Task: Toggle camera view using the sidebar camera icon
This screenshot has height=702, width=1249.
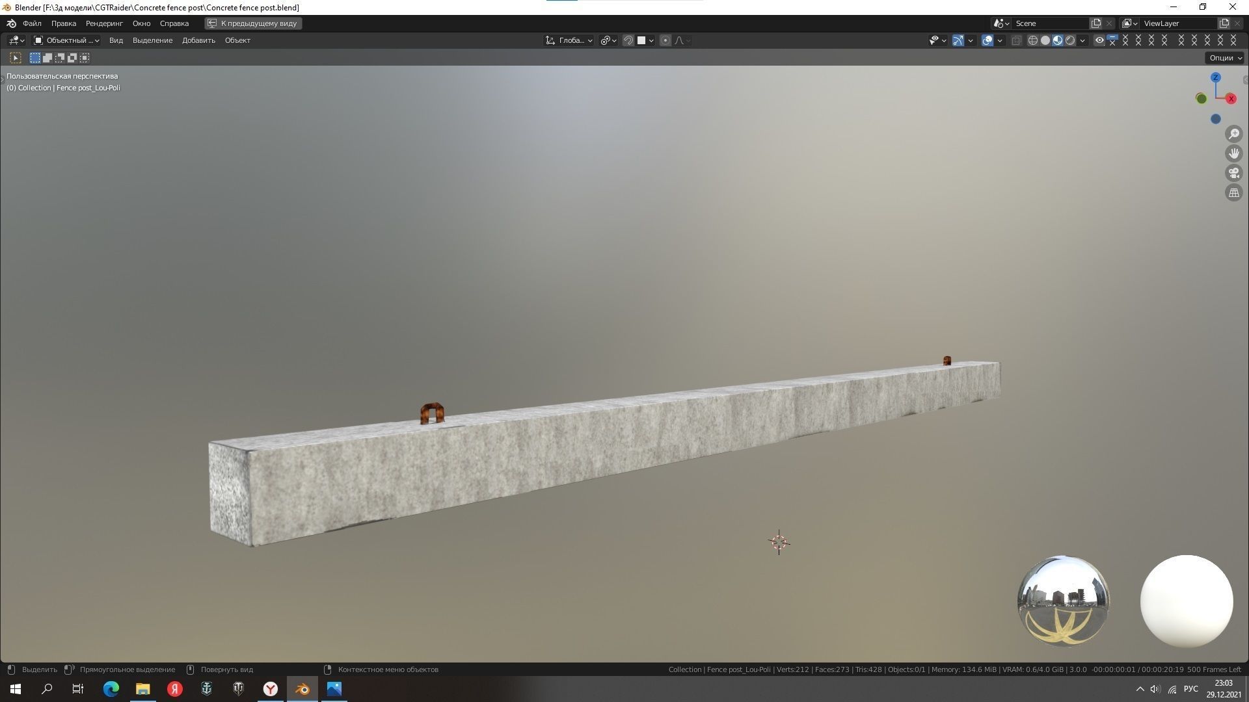Action: 1234,173
